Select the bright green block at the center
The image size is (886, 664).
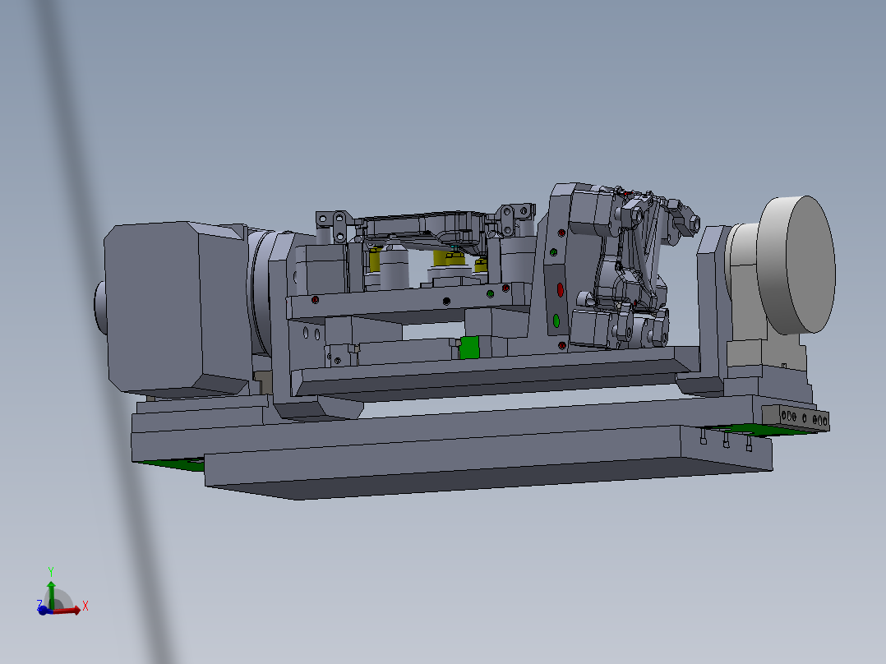(x=469, y=347)
